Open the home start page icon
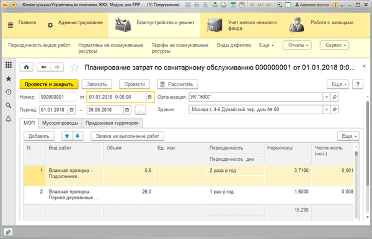Viewport: 372px width, 239px height. 26,67
